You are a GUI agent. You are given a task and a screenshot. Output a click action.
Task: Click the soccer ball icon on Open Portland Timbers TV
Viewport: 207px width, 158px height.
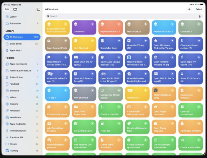click(156, 57)
